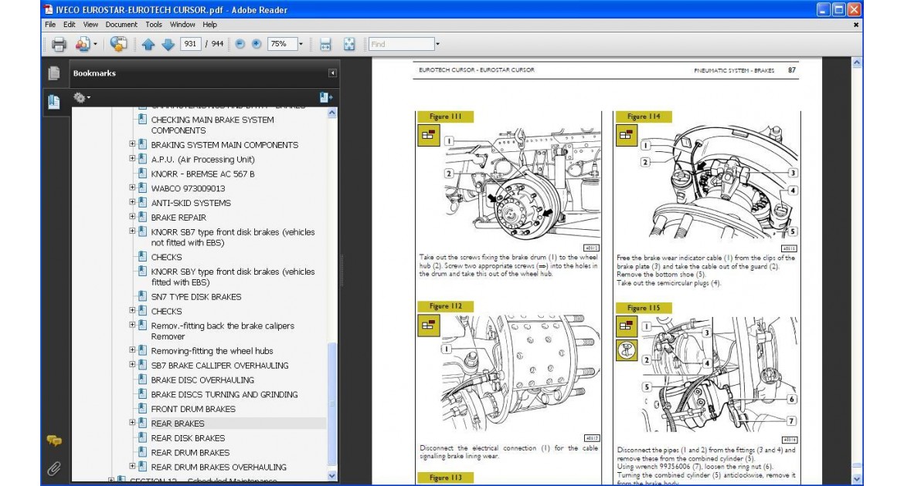Click the yellow tool icon under Figure 114
The image size is (904, 486).
coord(626,135)
